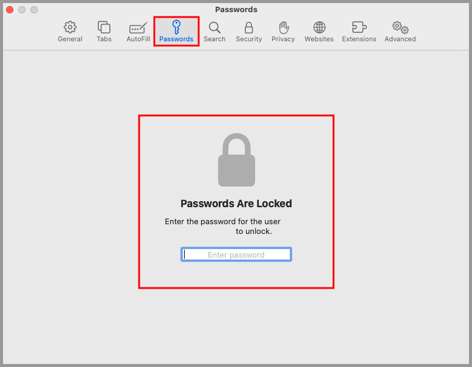Select the Security padlock icon
The width and height of the screenshot is (472, 367).
(x=248, y=27)
